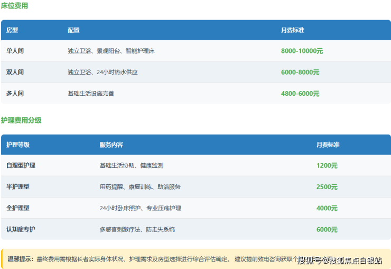The height and width of the screenshot is (269, 391).
Task: Click the 护理等级 column header
Action: click(18, 145)
